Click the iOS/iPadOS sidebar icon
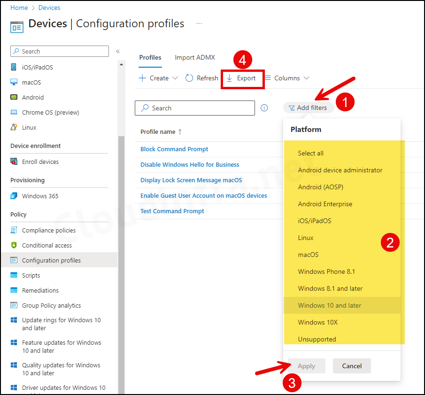The width and height of the screenshot is (425, 395). tap(14, 67)
